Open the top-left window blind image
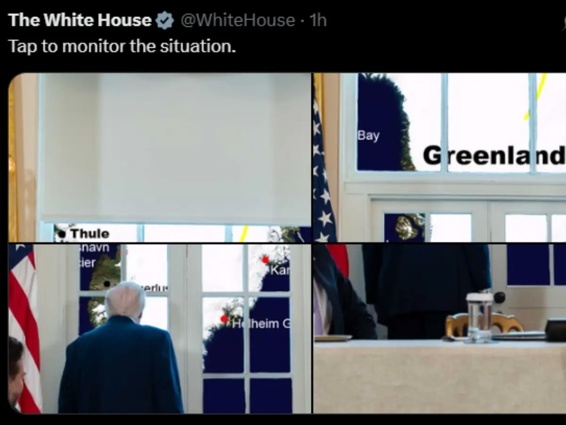 pos(160,158)
